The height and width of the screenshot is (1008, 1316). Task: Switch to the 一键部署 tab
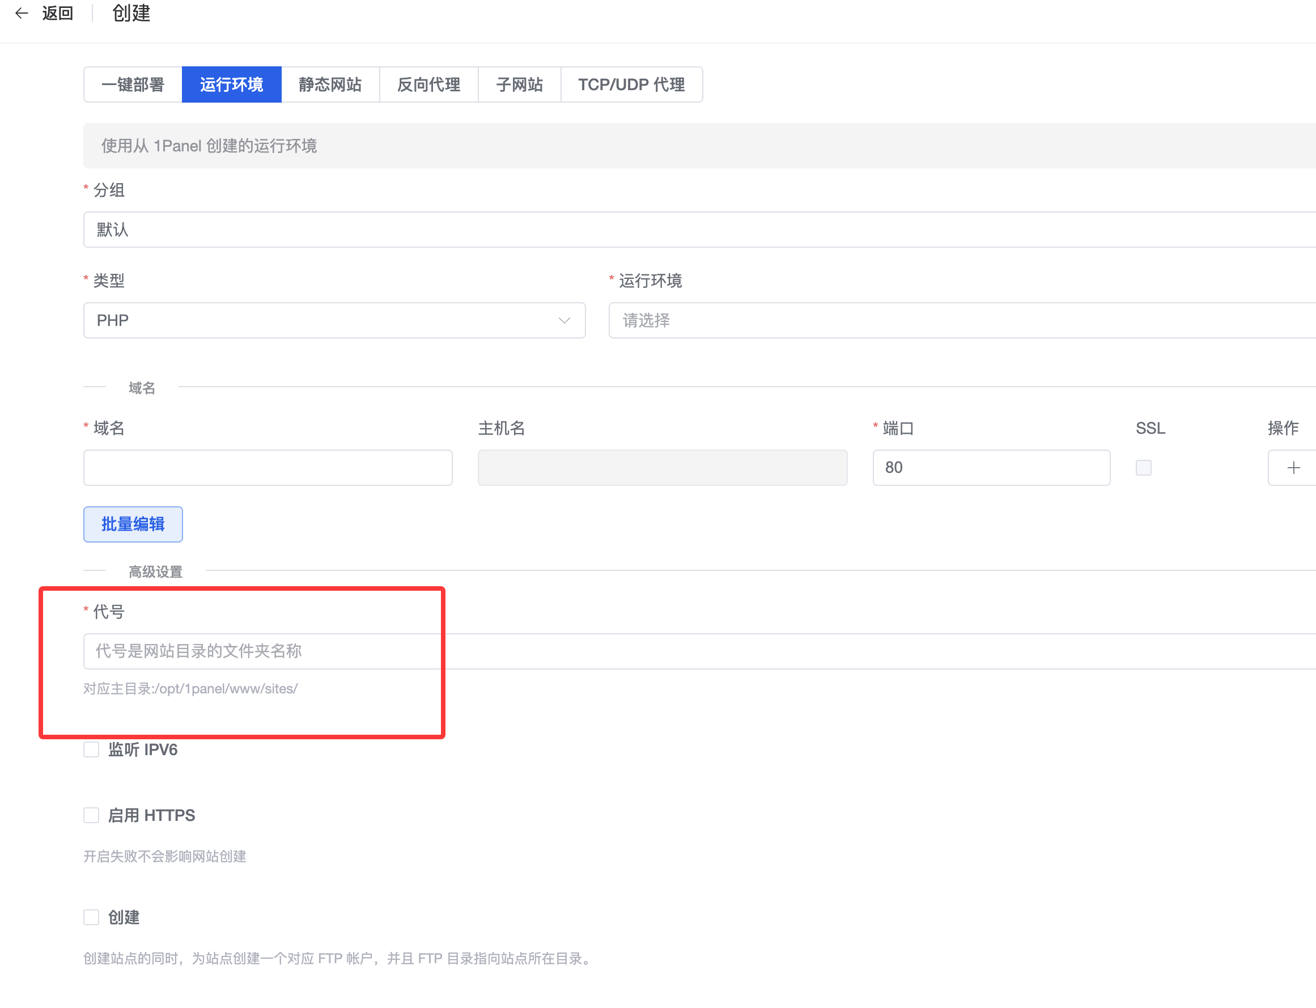tap(133, 84)
